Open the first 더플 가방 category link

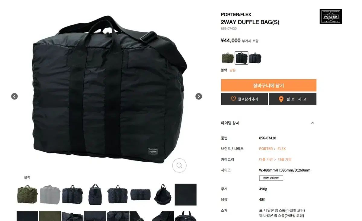click(x=266, y=159)
